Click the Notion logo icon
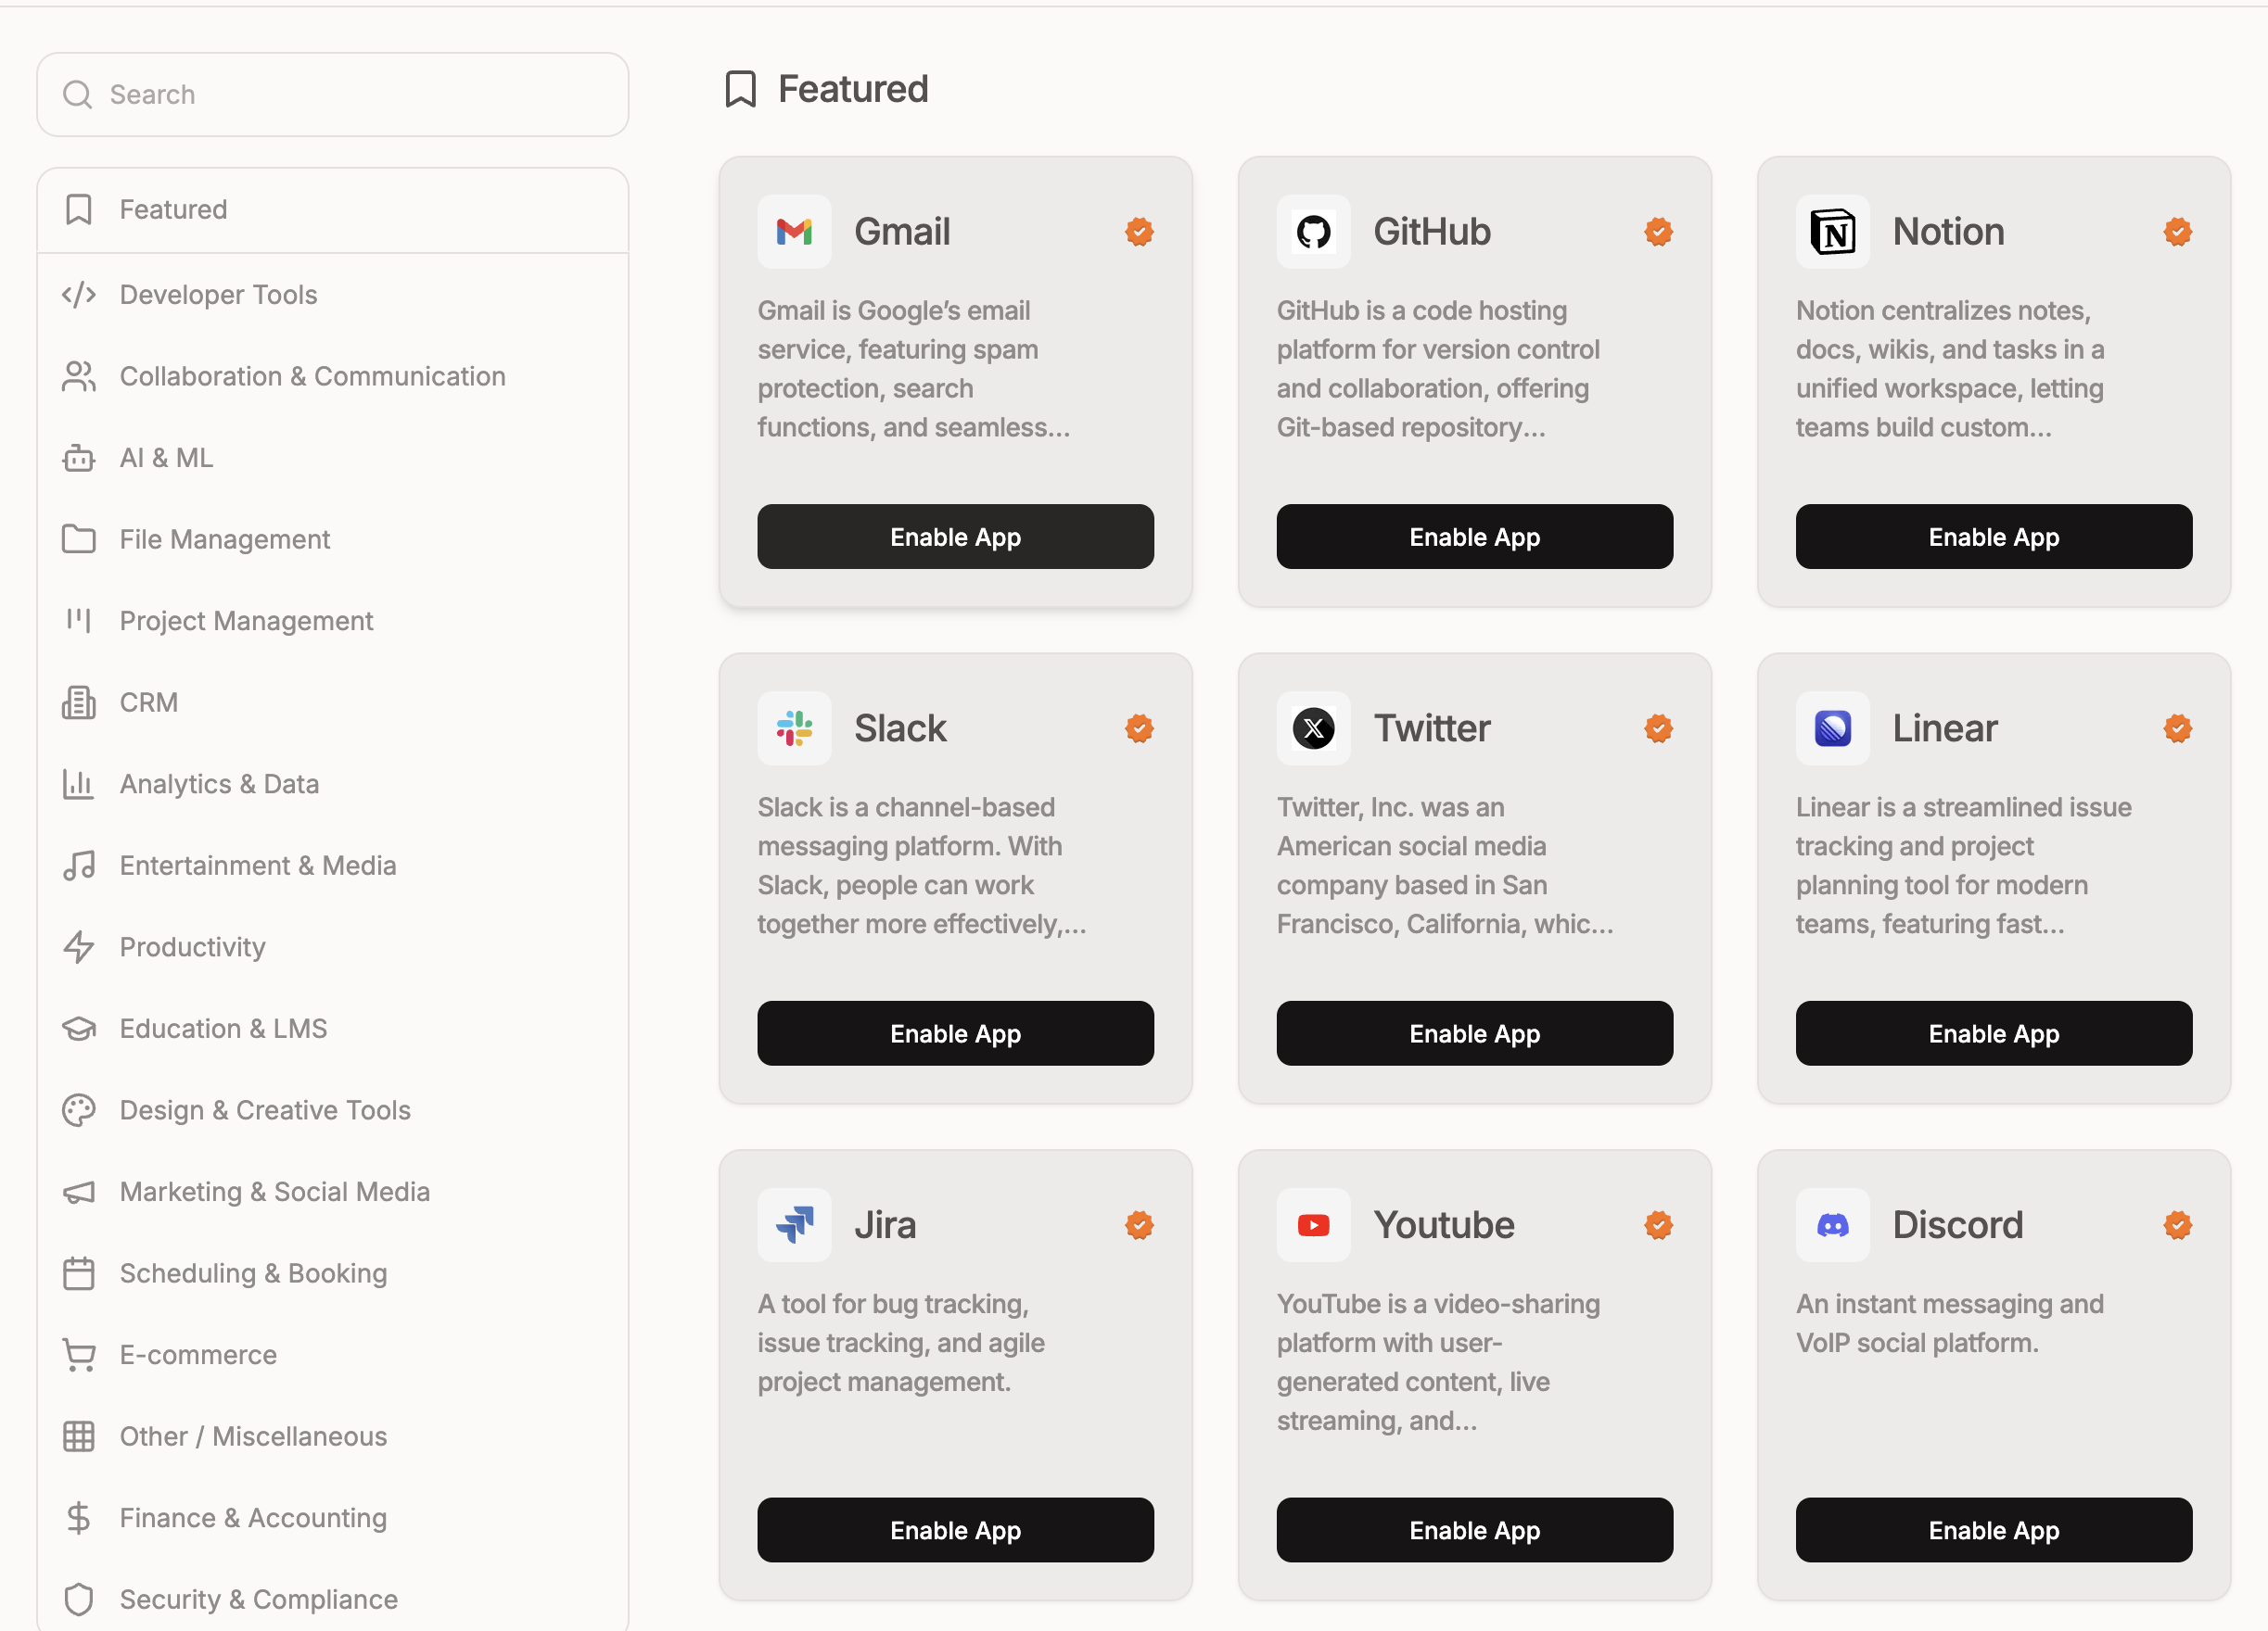 pyautogui.click(x=1832, y=232)
